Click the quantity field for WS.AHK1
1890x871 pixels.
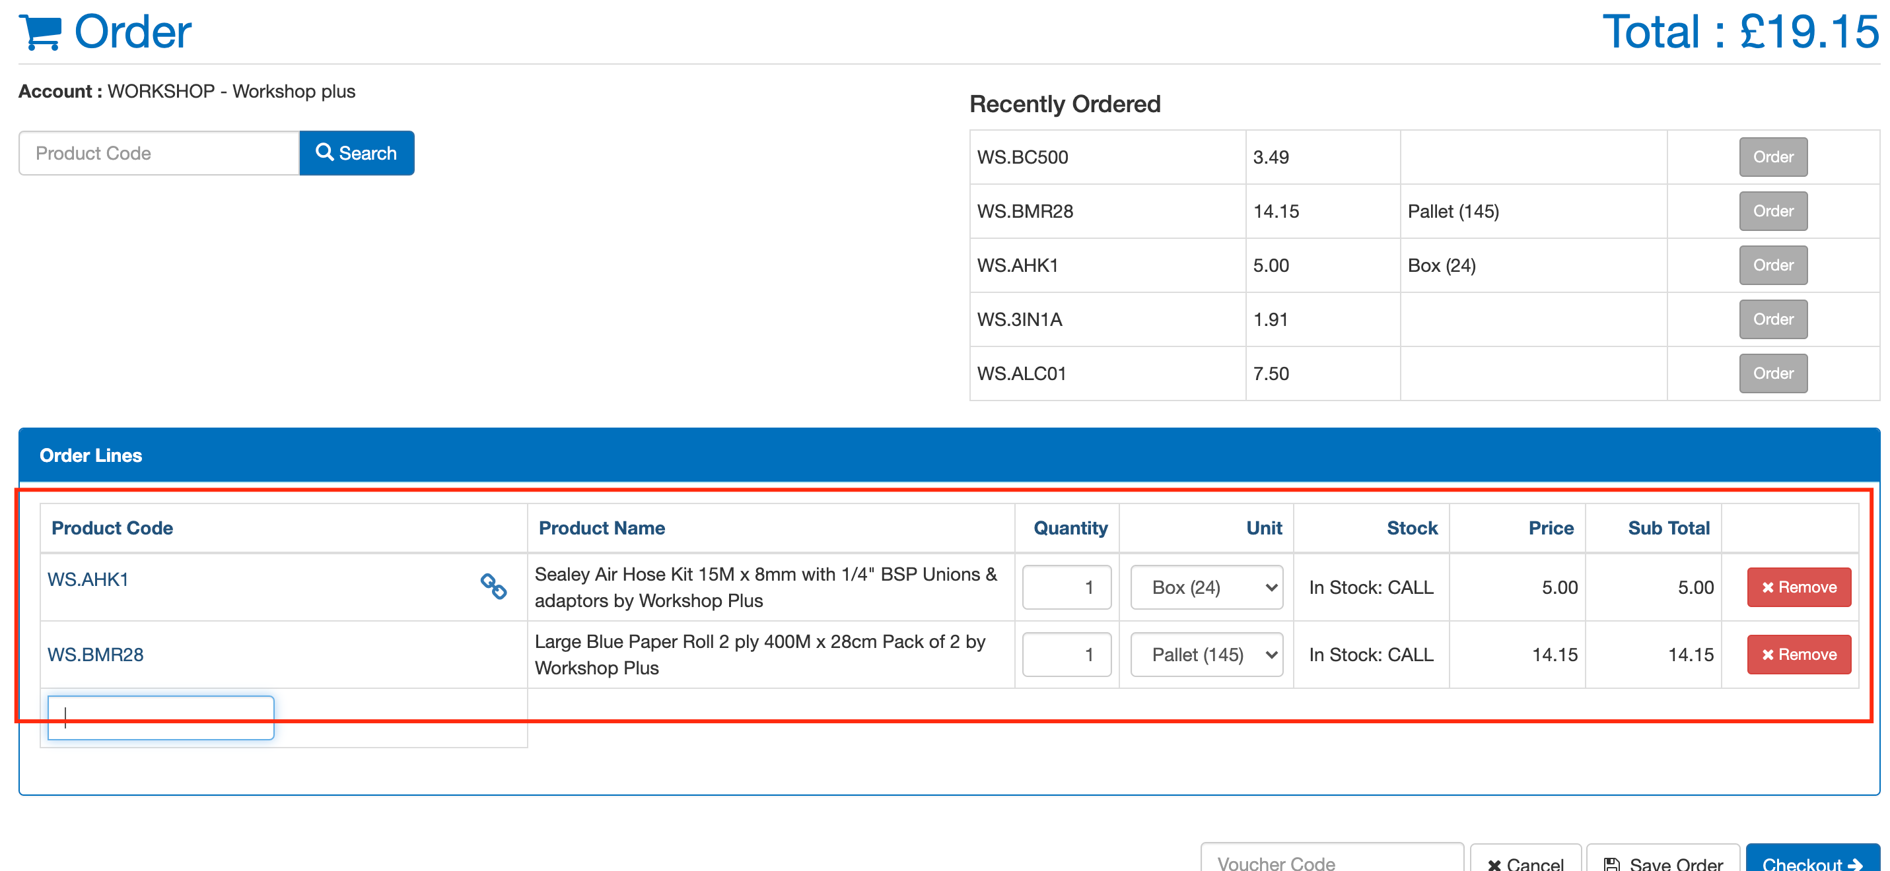[1066, 587]
